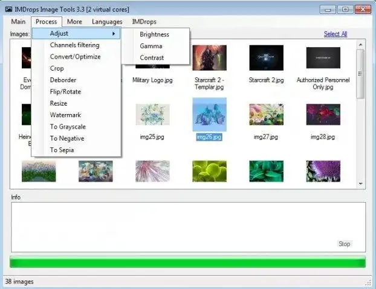Select Watermark menu entry

click(x=65, y=115)
